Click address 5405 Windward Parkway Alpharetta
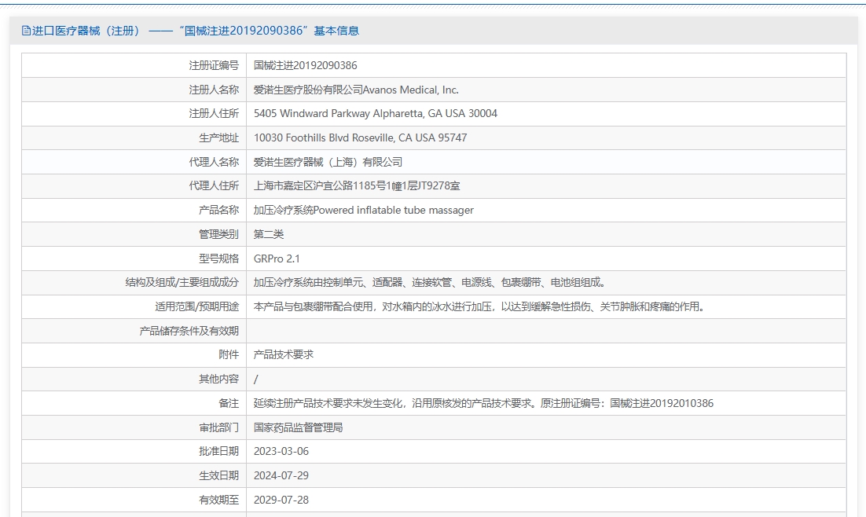 click(x=376, y=114)
